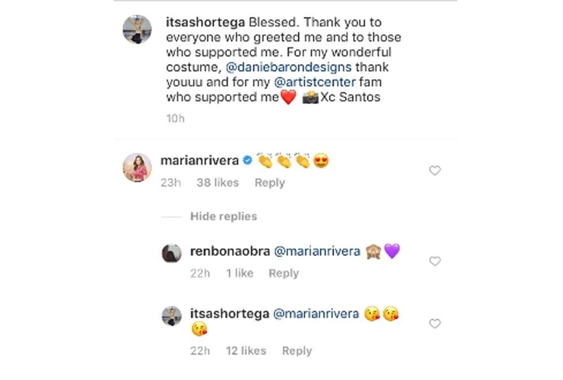The width and height of the screenshot is (563, 380).
Task: Reply to renbonaobra's comment
Action: coord(283,273)
